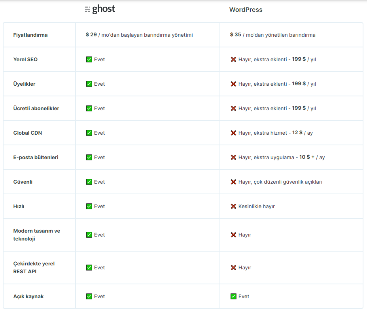Screen dimensions: 367x312
Task: Click green check in Ücretli abonelikler row
Action: pos(89,109)
